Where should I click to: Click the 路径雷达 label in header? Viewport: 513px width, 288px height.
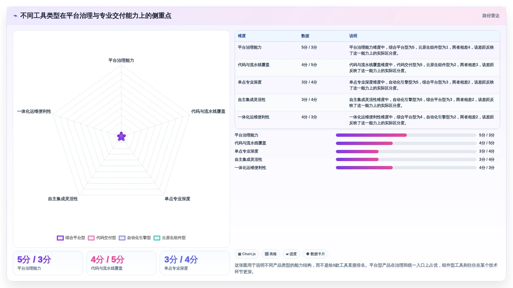point(491,16)
